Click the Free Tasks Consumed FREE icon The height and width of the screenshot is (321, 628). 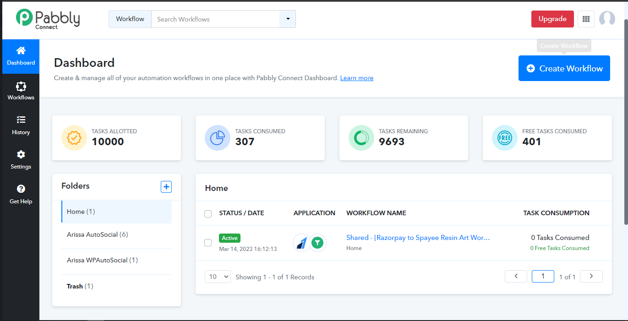point(504,138)
